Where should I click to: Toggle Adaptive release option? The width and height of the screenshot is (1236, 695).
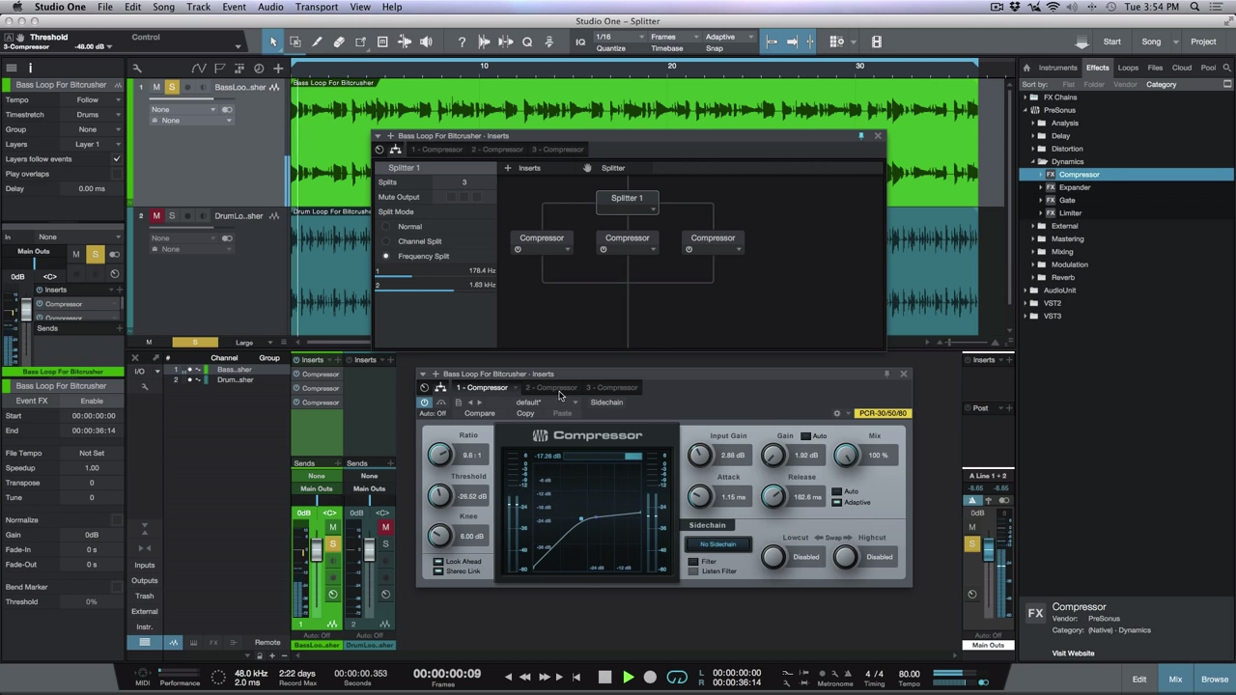click(x=837, y=502)
